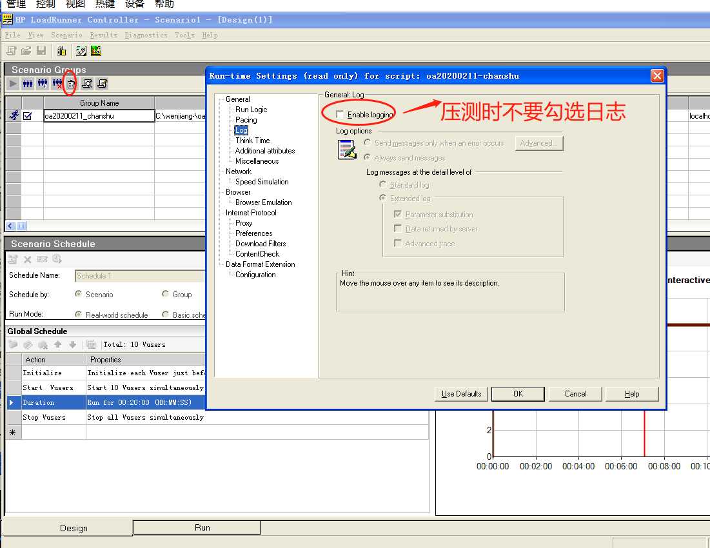Select Basic schedule run mode
Screen dimensions: 710x548
coord(165,315)
